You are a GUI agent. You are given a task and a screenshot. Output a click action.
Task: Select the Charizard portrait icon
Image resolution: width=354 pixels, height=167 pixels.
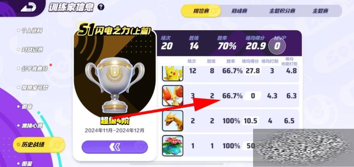click(x=173, y=121)
